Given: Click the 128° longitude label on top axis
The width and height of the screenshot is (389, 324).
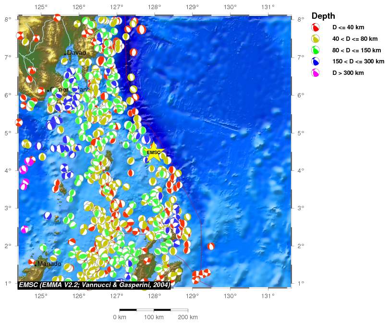Looking at the screenshot, I should (154, 7).
